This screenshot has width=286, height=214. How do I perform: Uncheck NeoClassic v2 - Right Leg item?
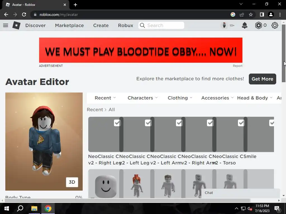point(117,123)
